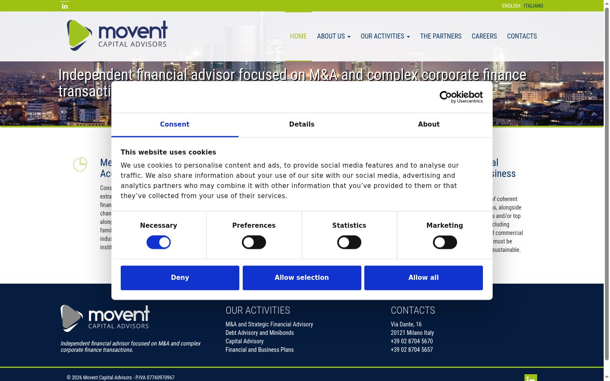Viewport: 610px width, 381px height.
Task: Click the scrollbar up arrow
Action: pyautogui.click(x=607, y=3)
